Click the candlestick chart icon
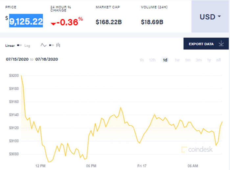This screenshot has width=230, height=170. (x=58, y=45)
